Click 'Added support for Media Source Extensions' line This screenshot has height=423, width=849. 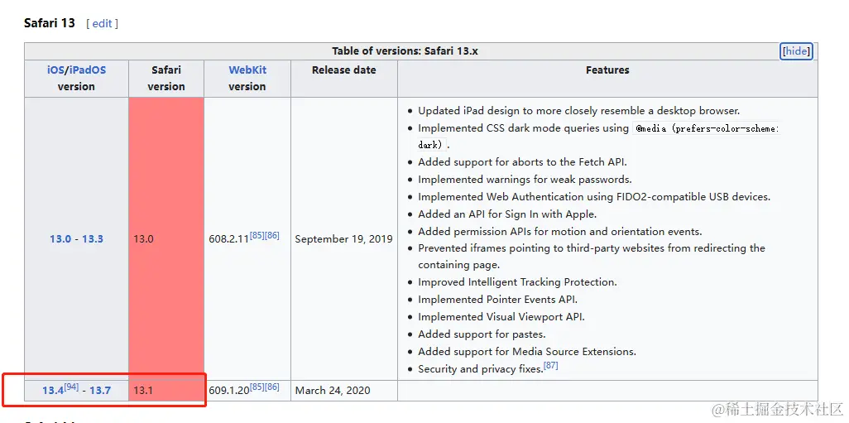527,352
